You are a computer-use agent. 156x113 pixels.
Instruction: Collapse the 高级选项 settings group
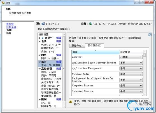click(x=39, y=69)
